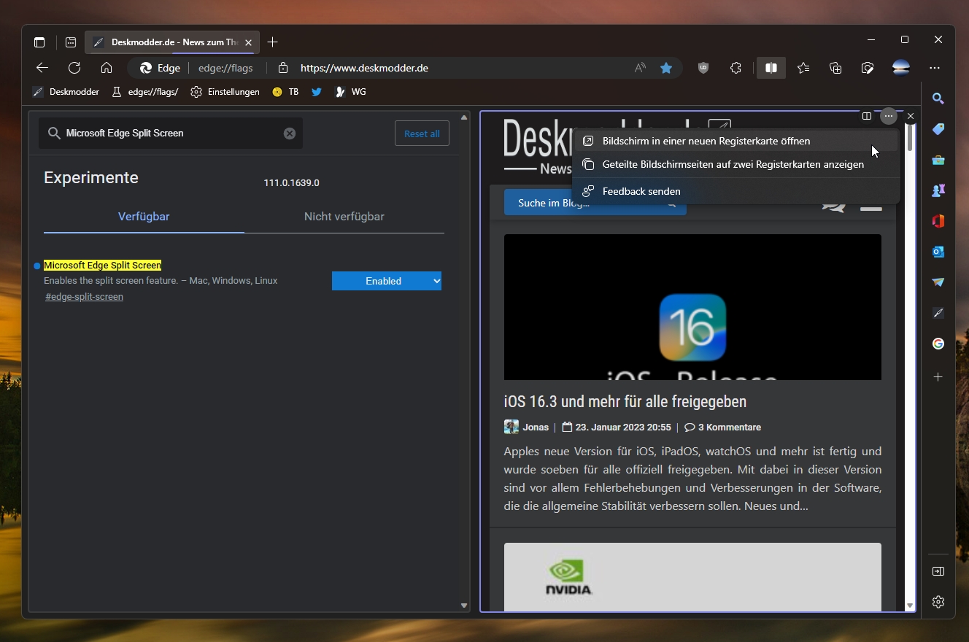Open the tab actions menu icon
This screenshot has width=969, height=642.
click(x=39, y=42)
